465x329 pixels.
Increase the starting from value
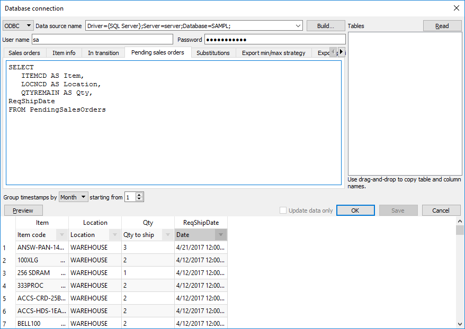(139, 195)
